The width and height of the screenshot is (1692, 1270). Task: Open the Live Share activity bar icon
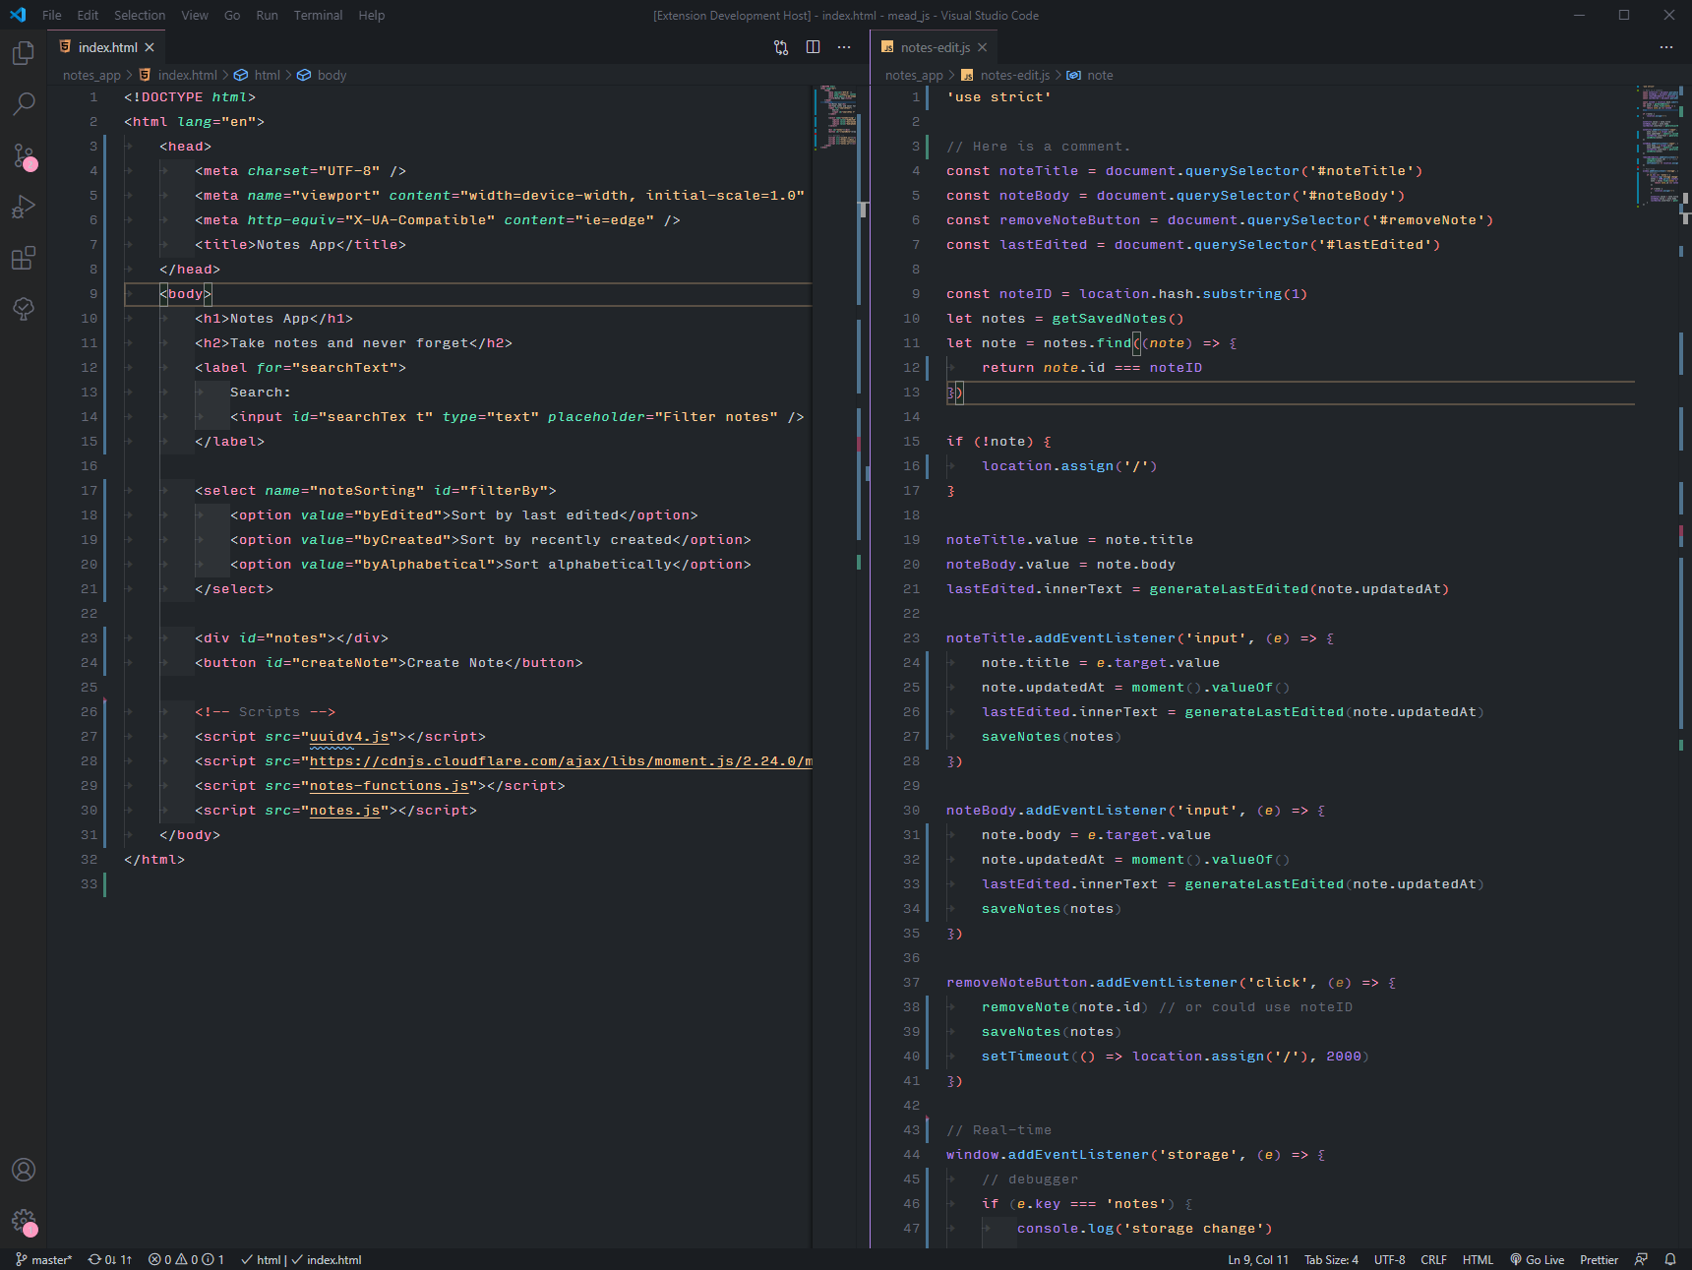tap(24, 309)
